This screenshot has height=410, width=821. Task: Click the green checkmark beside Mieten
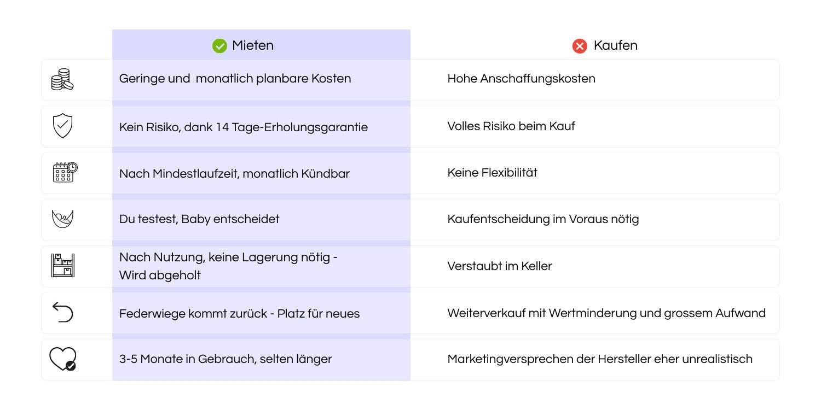pos(219,46)
